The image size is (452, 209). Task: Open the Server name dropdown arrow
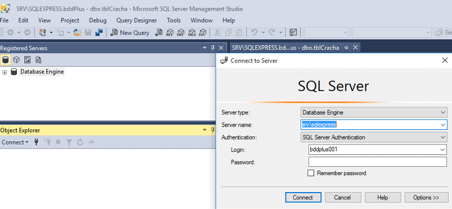444,125
